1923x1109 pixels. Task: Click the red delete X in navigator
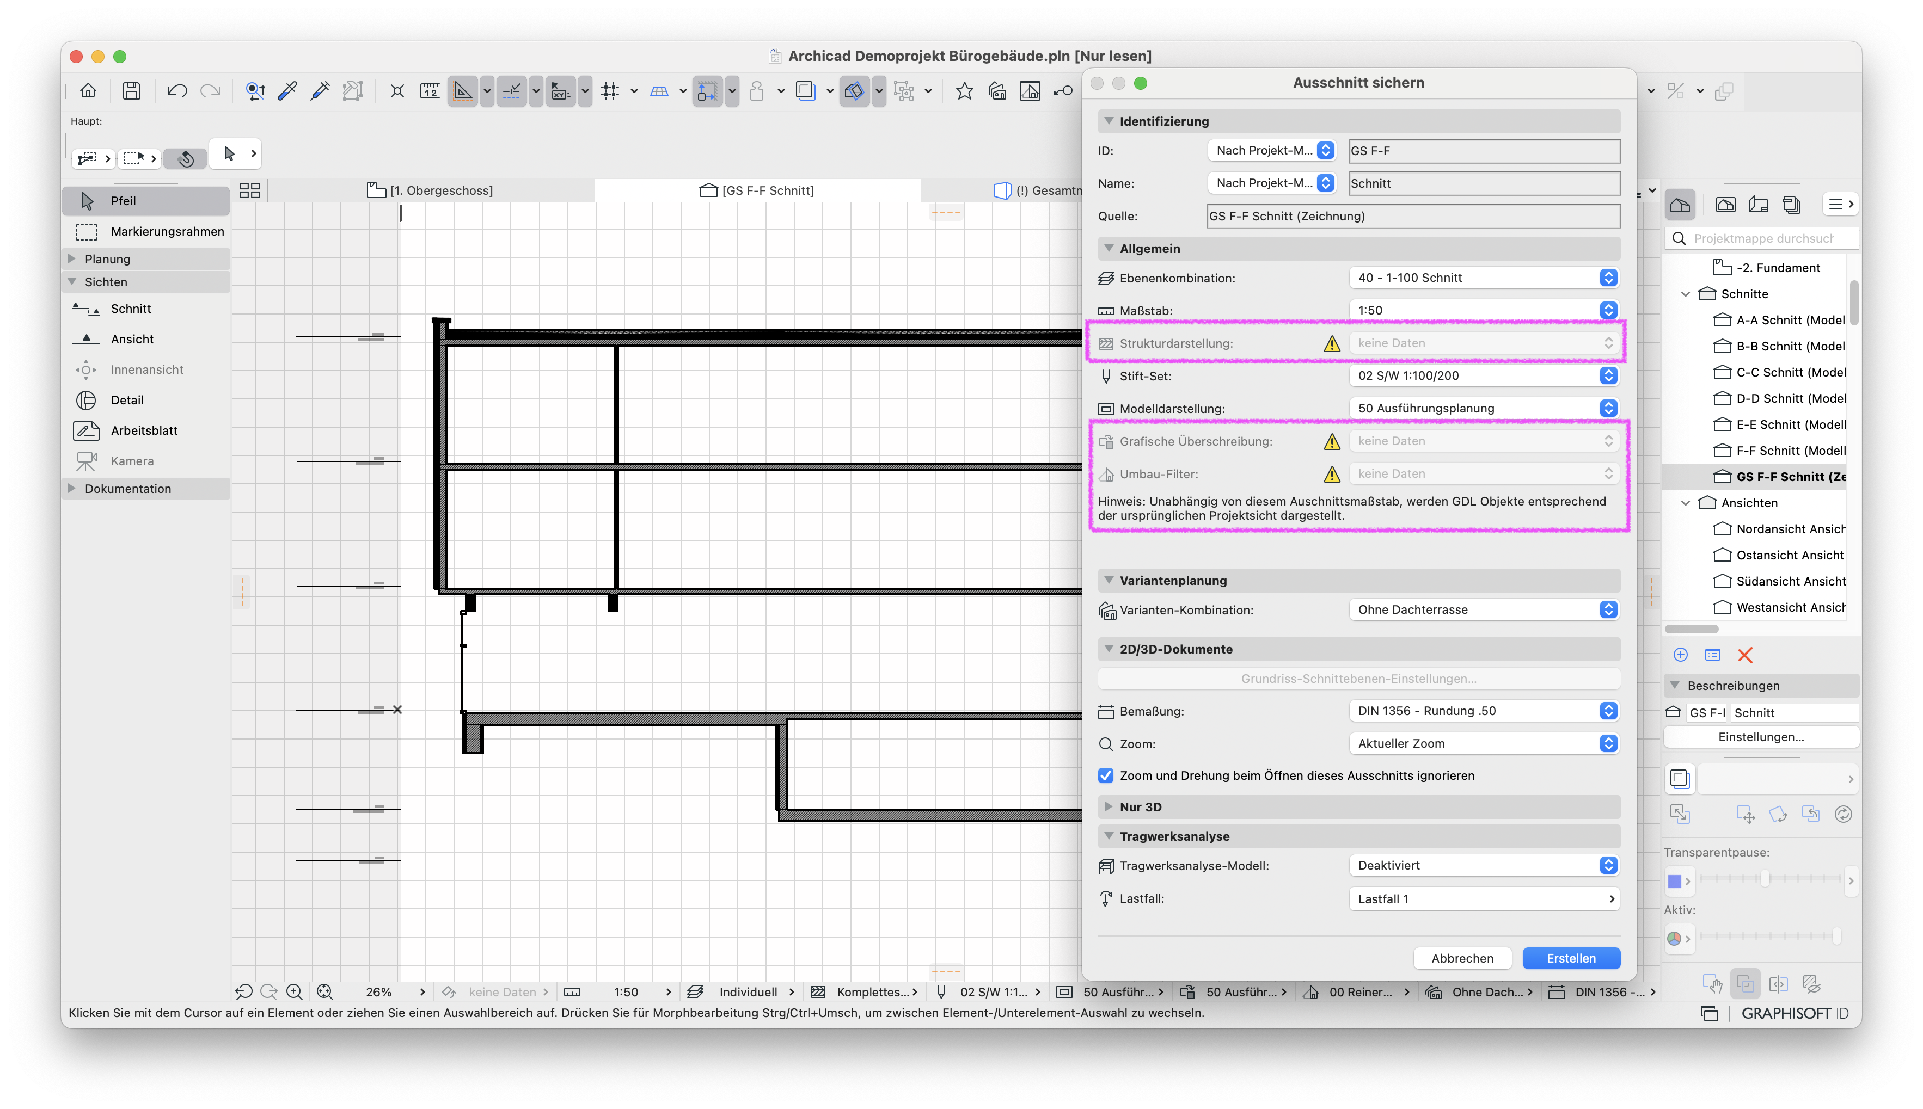[x=1746, y=655]
